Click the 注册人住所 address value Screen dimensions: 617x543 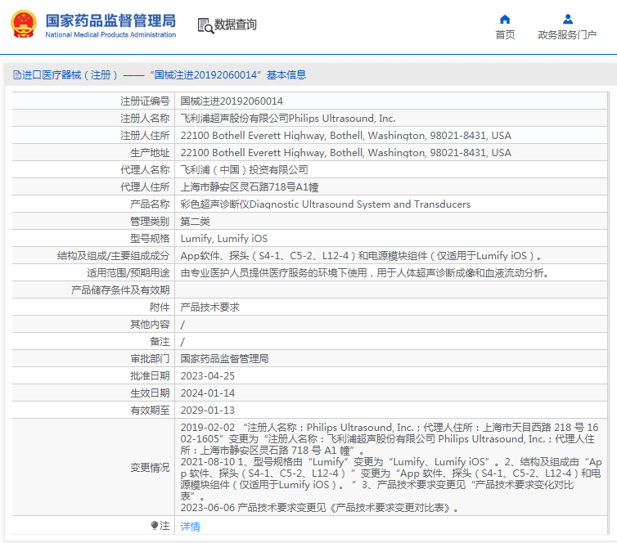346,136
